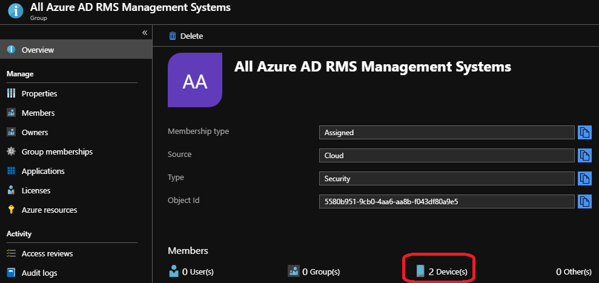This screenshot has height=283, width=599.
Task: Copy the Object Id to clipboard
Action: 584,201
